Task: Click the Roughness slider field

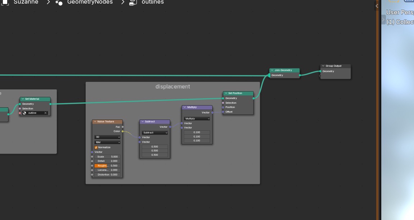Action: pyautogui.click(x=107, y=166)
